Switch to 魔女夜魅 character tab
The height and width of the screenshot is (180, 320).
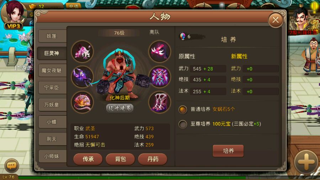click(52, 70)
